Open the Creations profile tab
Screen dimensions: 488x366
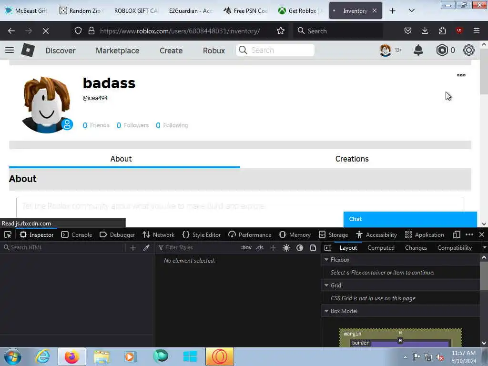352,159
